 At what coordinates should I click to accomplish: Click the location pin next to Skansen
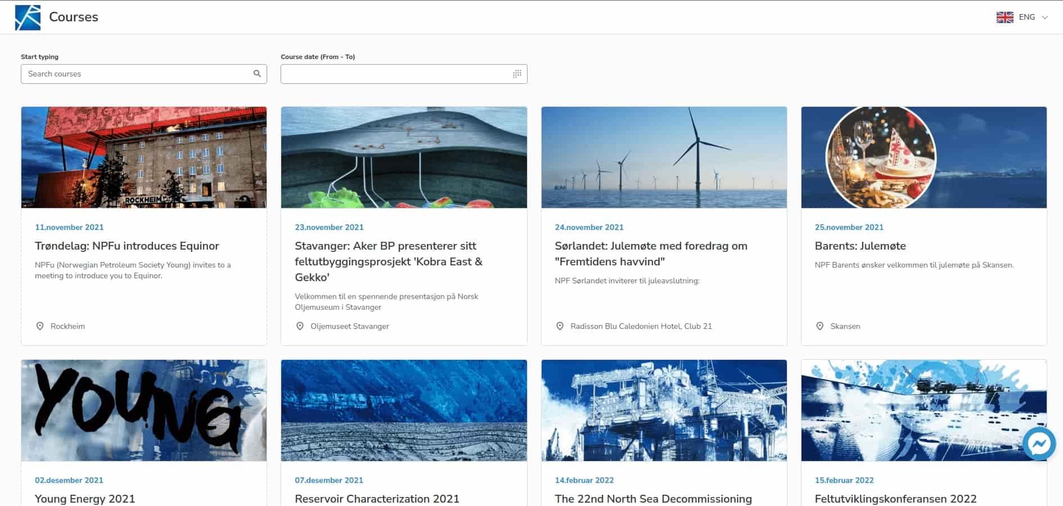click(x=819, y=326)
